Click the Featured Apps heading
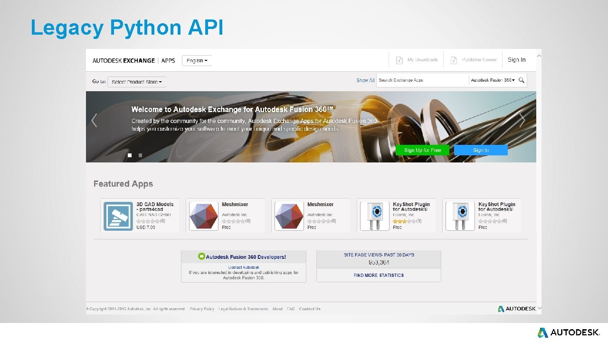This screenshot has width=608, height=342. (123, 184)
